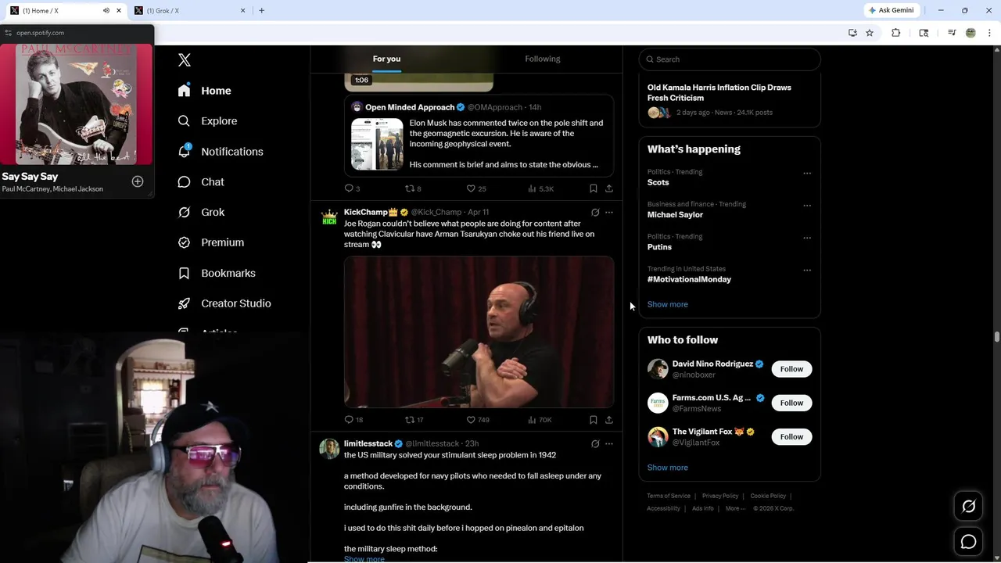
Task: Open the #MotivationalMonday trend
Action: pyautogui.click(x=689, y=279)
